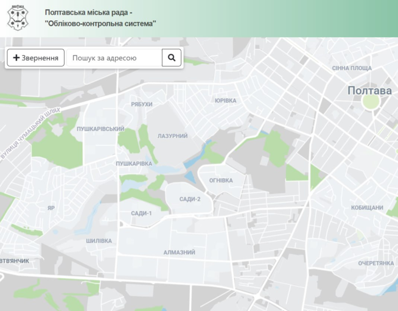Click the ОГНІВКА district label
398x311 pixels.
(x=221, y=181)
